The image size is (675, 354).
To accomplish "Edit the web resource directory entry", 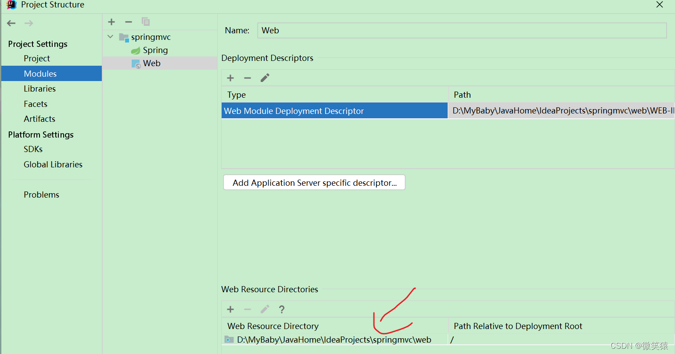I will [x=265, y=309].
